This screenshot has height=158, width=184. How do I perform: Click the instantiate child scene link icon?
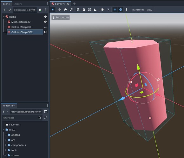point(10,10)
